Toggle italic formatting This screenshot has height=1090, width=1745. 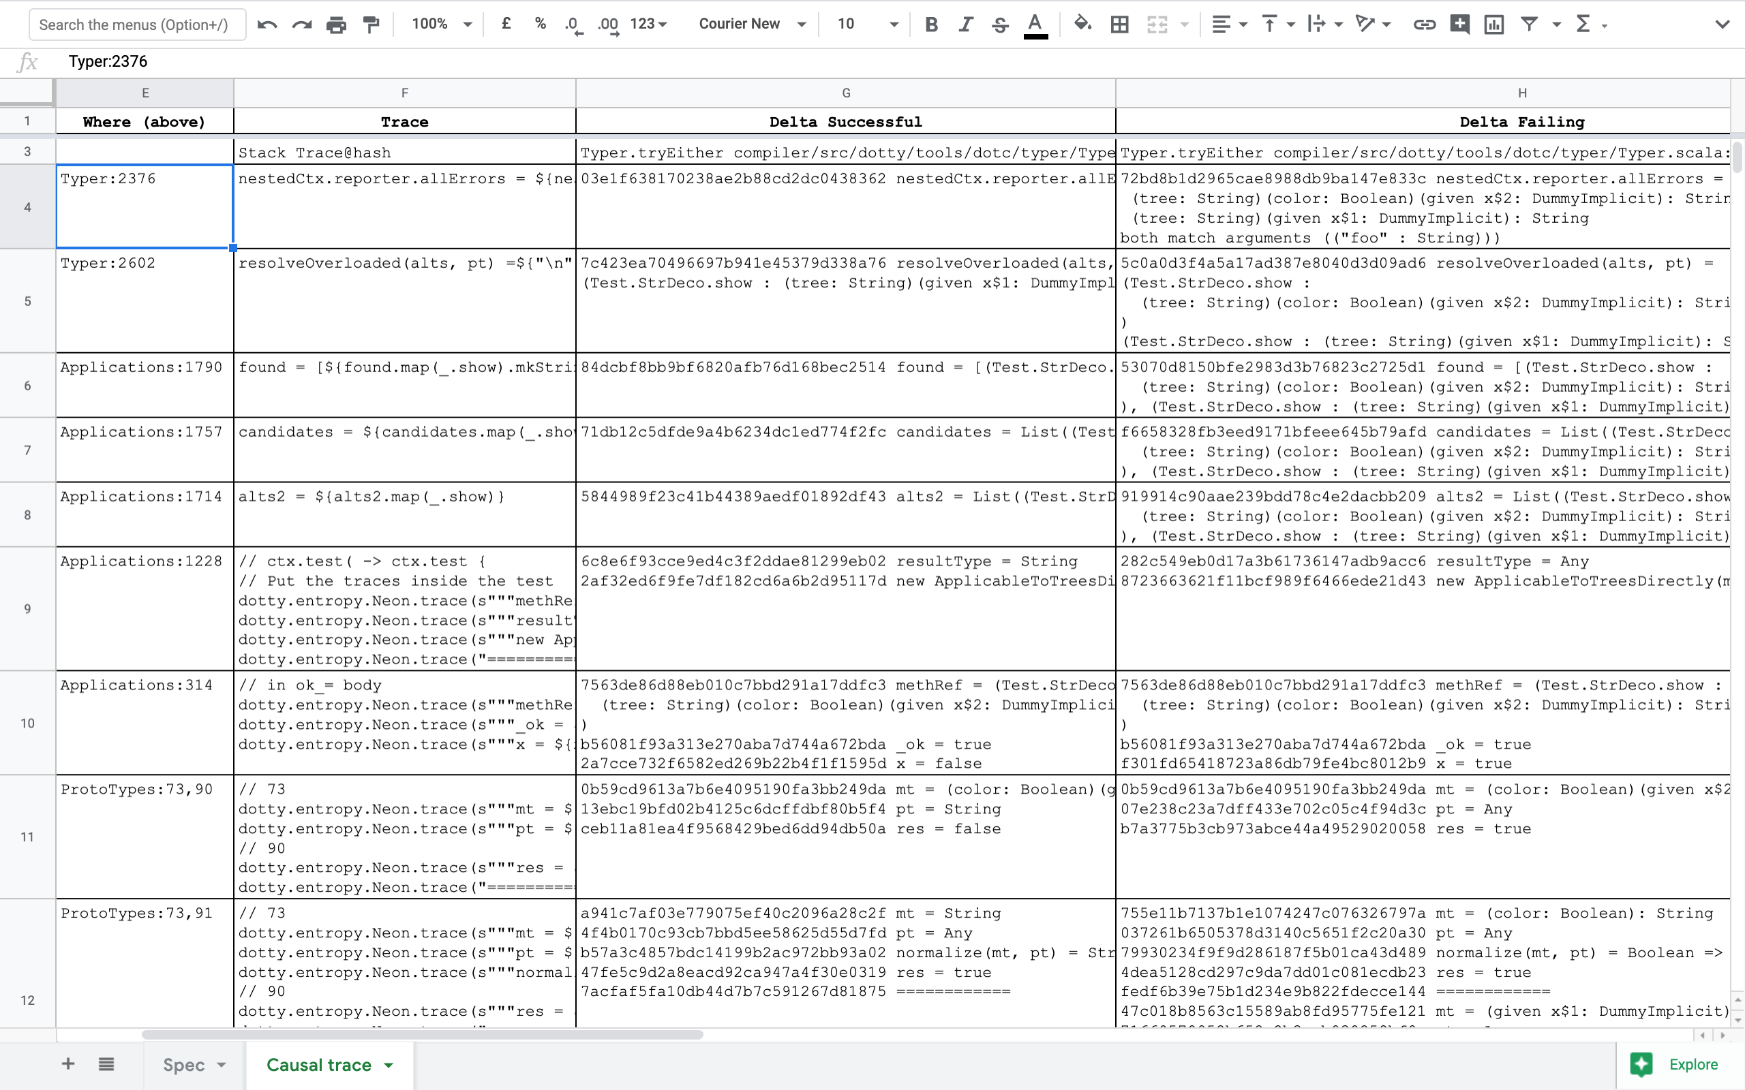(965, 25)
